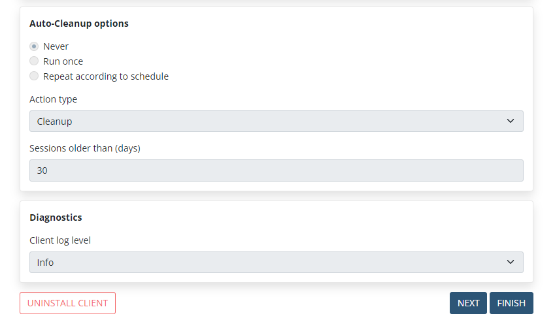Click the "Repeat according to schedule" label text
Viewport: 555px width, 322px height.
point(106,76)
